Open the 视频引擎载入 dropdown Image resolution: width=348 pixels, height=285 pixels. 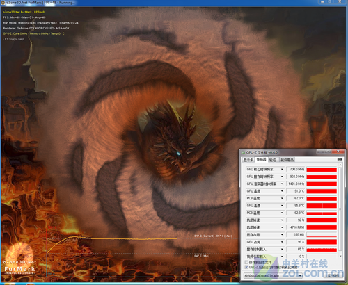(x=282, y=256)
